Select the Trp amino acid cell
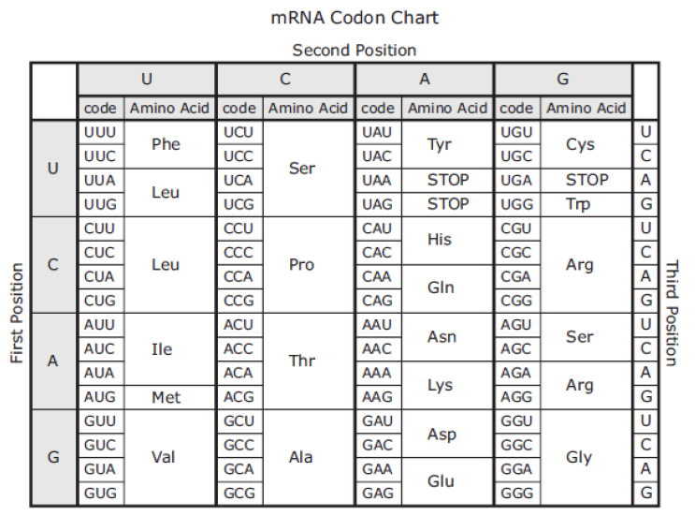695x516 pixels. pyautogui.click(x=586, y=204)
